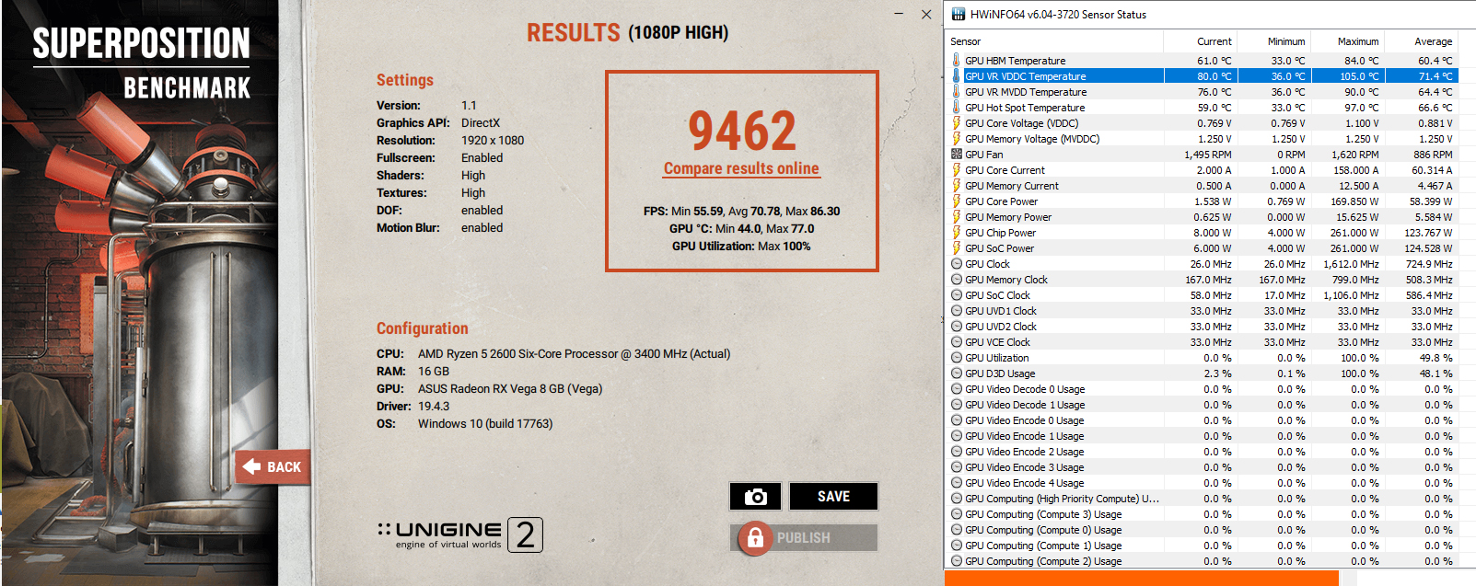Click the GPU Fan sensor icon
This screenshot has height=586, width=1476.
[x=956, y=154]
